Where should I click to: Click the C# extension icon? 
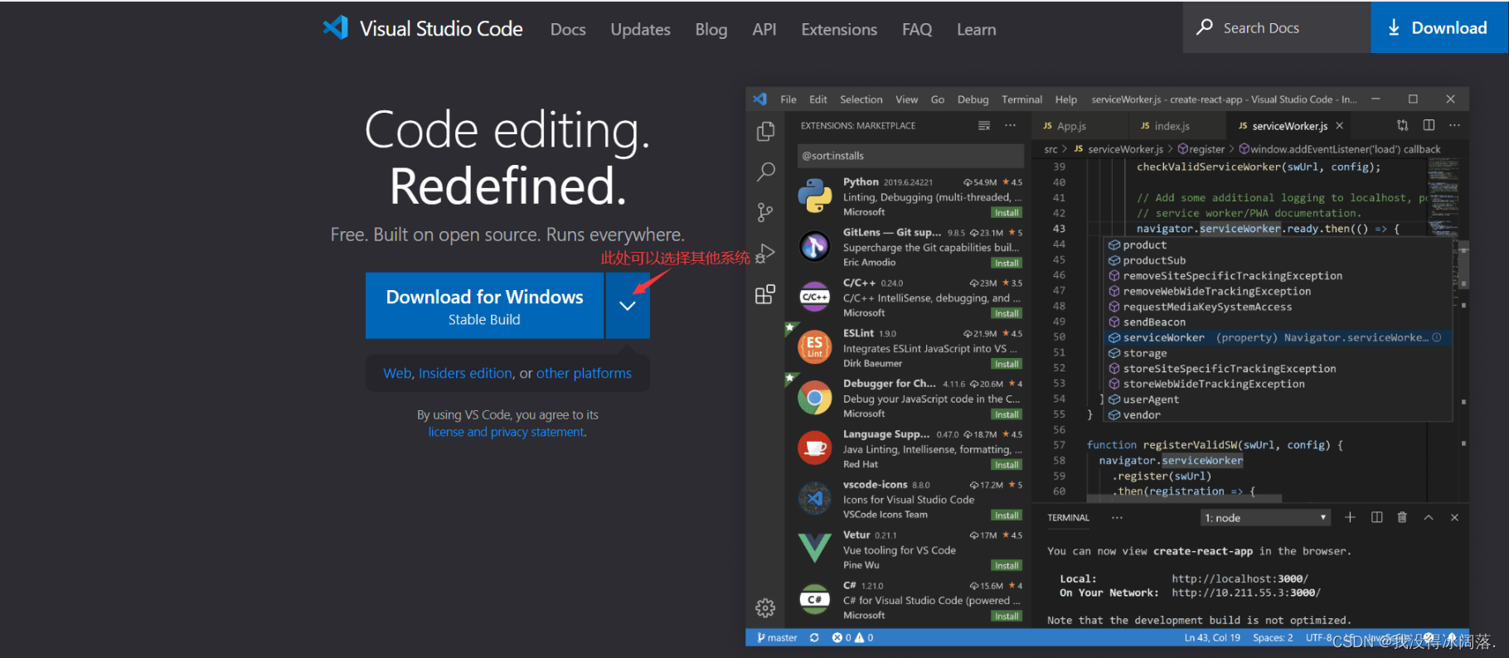tap(815, 599)
